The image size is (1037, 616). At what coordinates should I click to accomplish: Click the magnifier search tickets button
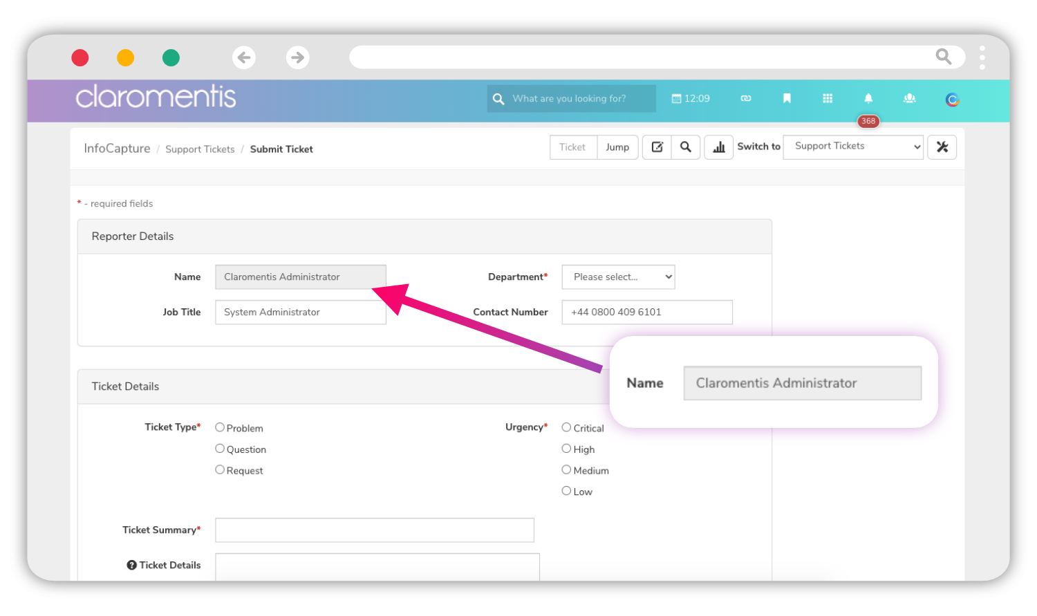(x=686, y=147)
